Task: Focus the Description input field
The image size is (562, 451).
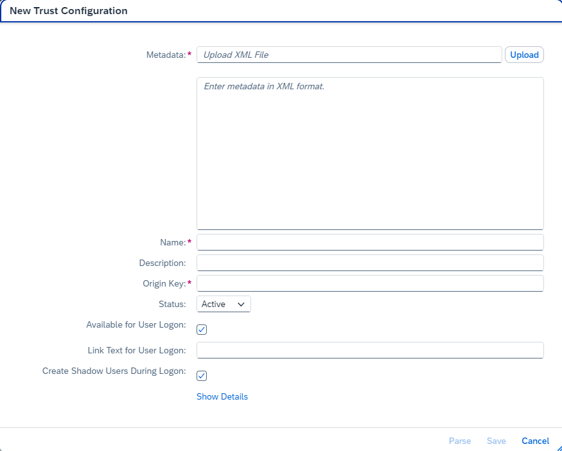Action: [370, 263]
